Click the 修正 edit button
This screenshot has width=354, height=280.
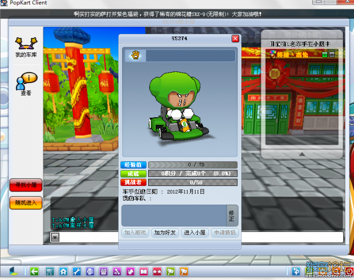(232, 215)
